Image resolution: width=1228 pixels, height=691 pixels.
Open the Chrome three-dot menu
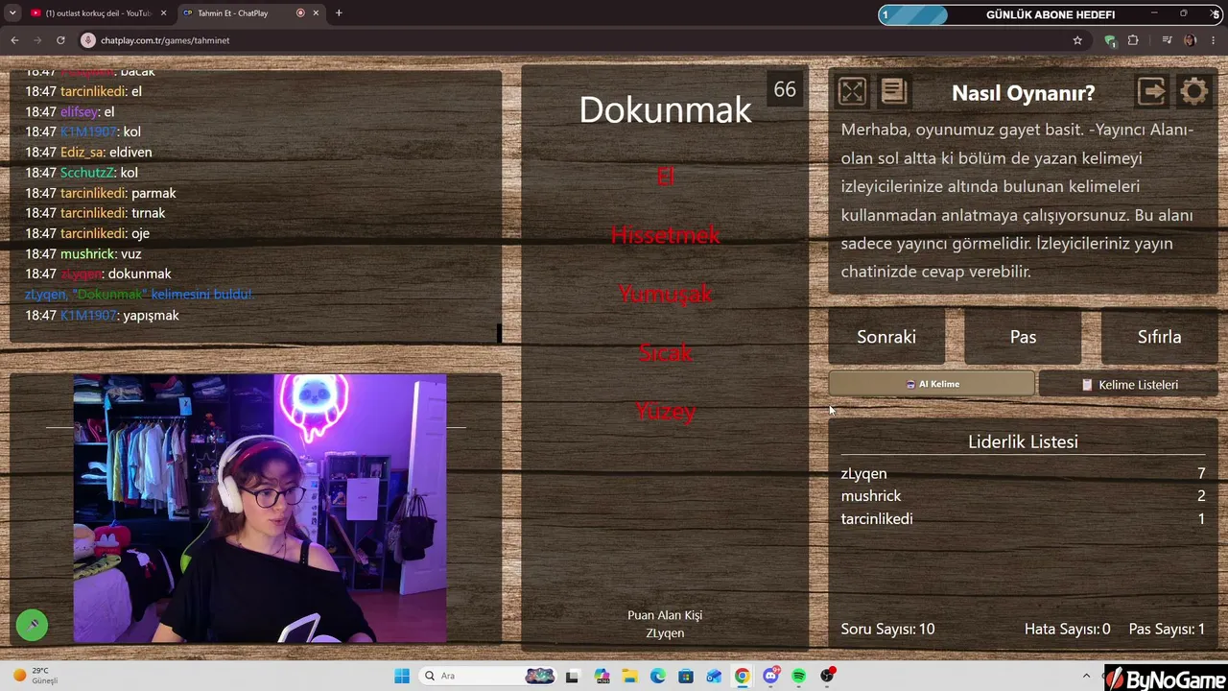(1214, 40)
